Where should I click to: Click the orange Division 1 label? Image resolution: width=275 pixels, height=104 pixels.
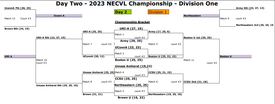pyautogui.click(x=158, y=12)
